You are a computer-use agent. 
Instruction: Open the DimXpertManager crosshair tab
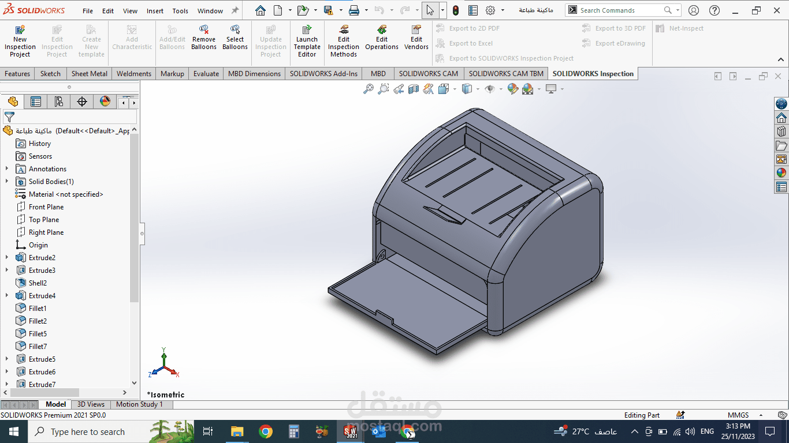[x=82, y=102]
